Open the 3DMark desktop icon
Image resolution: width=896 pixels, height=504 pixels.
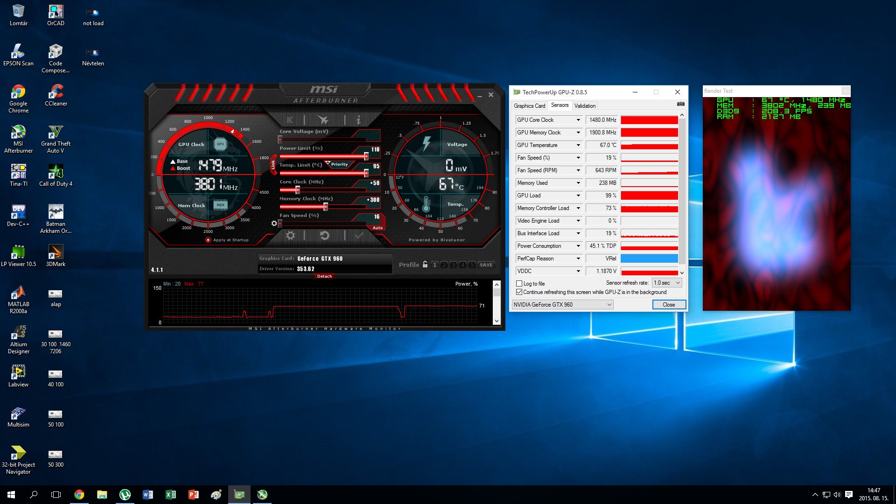pyautogui.click(x=56, y=255)
